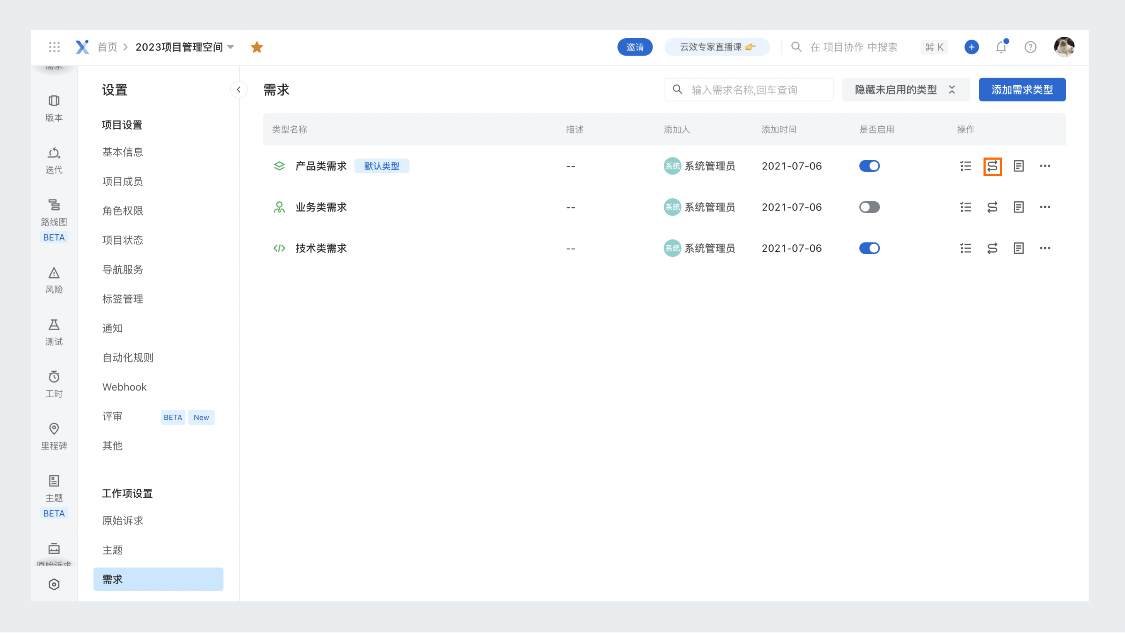Open template document icon for 业务类需求

(1018, 207)
